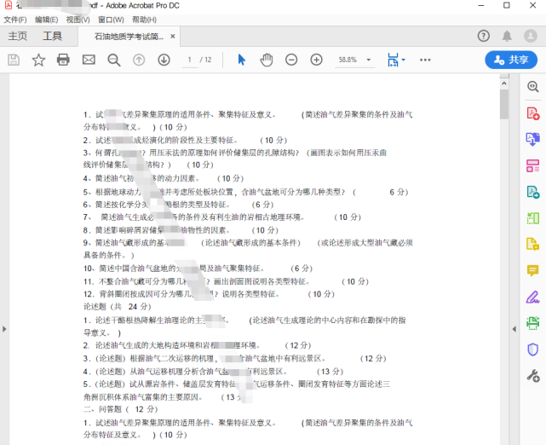This screenshot has width=546, height=445.
Task: Expand the fit-width options dropdown arrow
Action: tap(403, 60)
